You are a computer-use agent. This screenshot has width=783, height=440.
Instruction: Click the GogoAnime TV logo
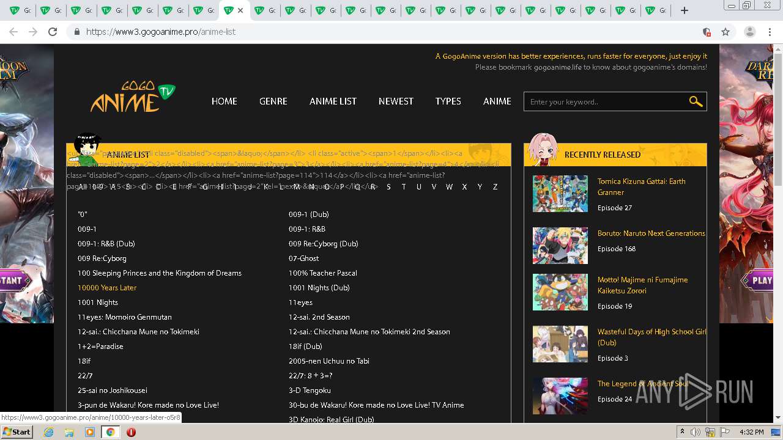[x=133, y=97]
